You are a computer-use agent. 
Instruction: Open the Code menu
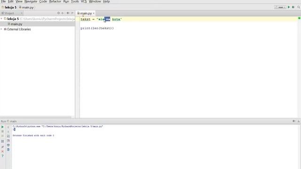tap(43, 1)
